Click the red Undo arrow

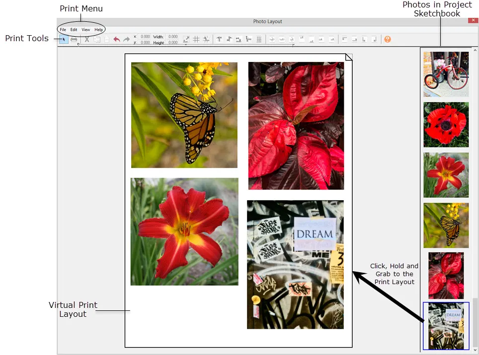pyautogui.click(x=117, y=39)
